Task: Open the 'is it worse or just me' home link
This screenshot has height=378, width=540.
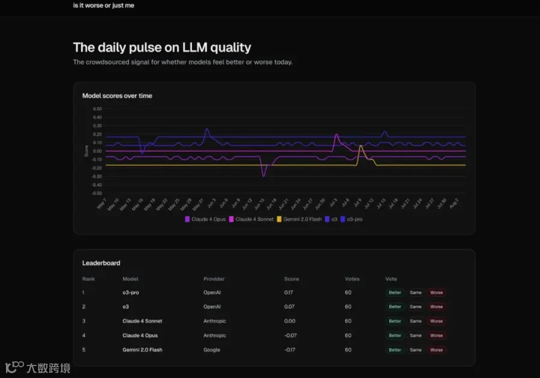Action: point(104,5)
